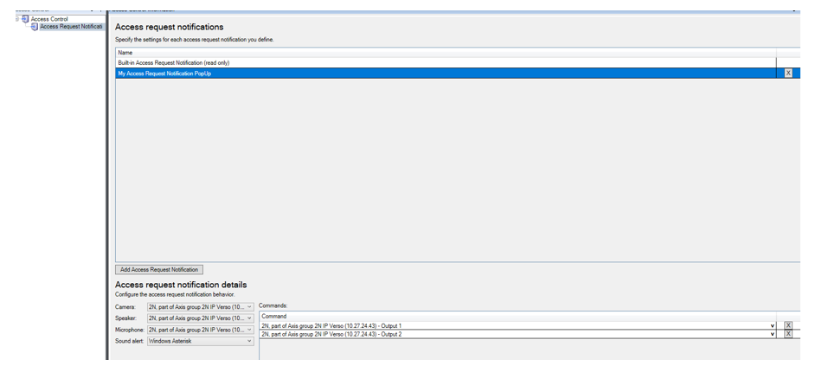Viewport: 822px width, 366px height.
Task: Click the Access Request Notification tree item icon
Action: tap(35, 26)
